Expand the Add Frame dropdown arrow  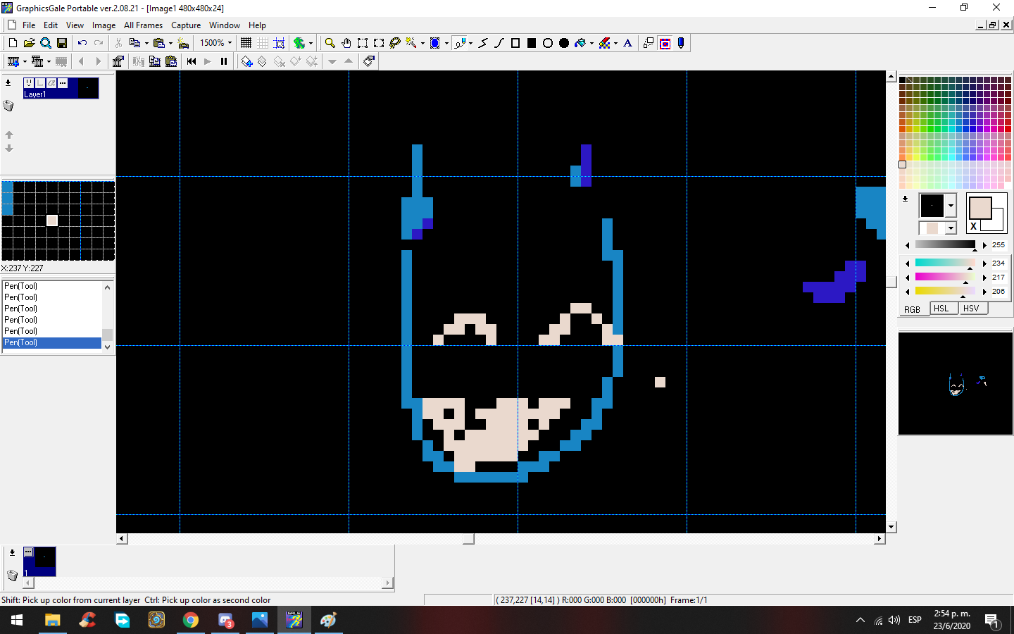(x=25, y=61)
